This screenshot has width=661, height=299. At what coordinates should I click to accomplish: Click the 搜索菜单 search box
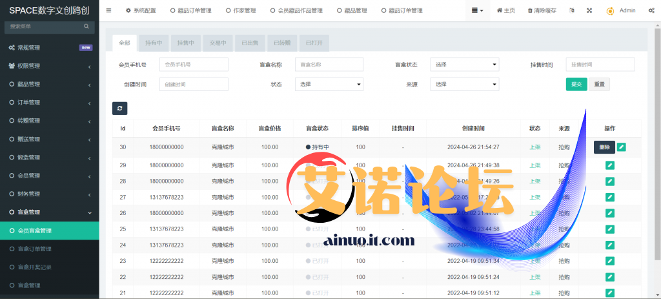click(49, 26)
